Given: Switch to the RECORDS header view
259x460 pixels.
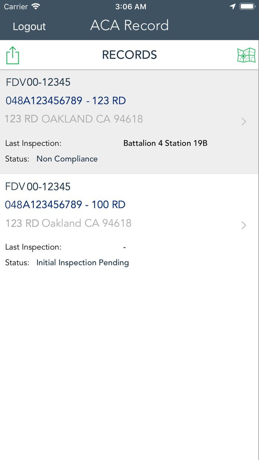Looking at the screenshot, I should (x=129, y=55).
